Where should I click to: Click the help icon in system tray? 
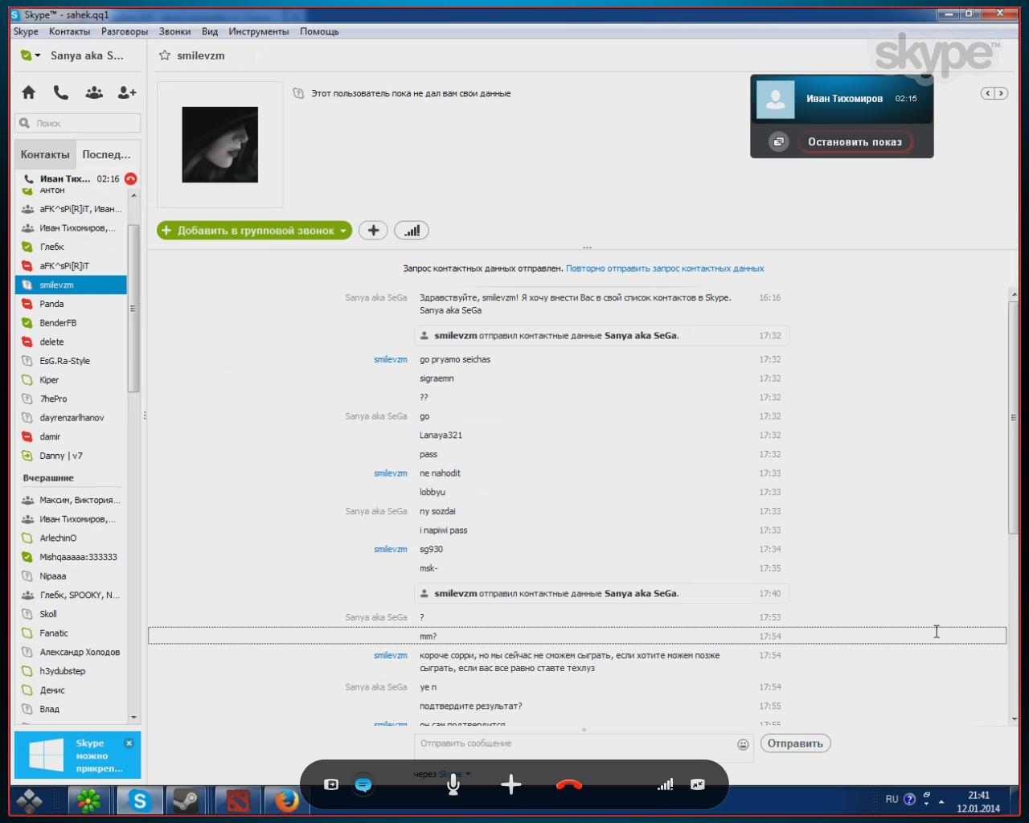click(910, 799)
